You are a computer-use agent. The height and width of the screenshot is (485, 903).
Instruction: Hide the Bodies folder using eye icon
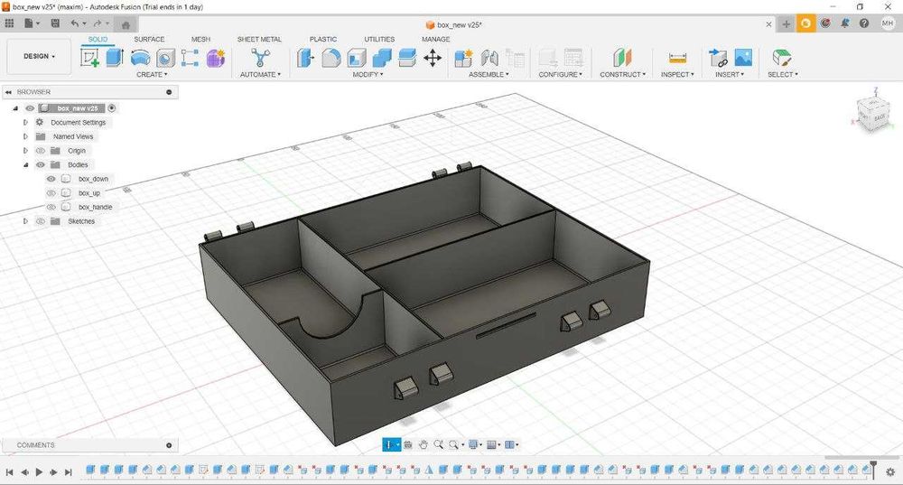pos(41,164)
